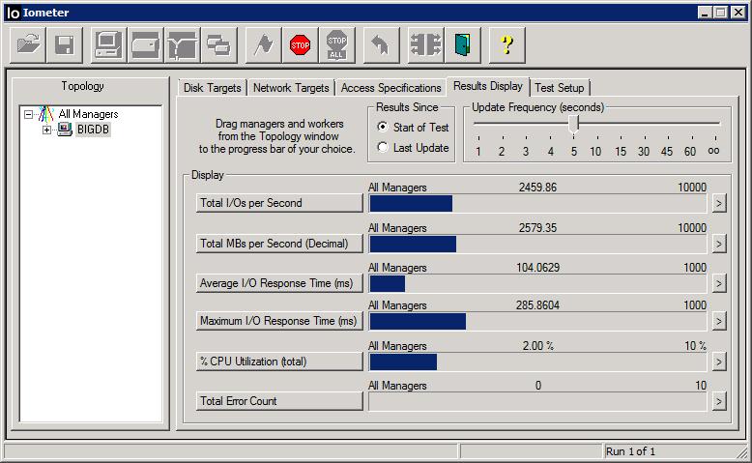Open options arrow for Total I/Os per Second bar
The width and height of the screenshot is (752, 463).
coord(718,203)
